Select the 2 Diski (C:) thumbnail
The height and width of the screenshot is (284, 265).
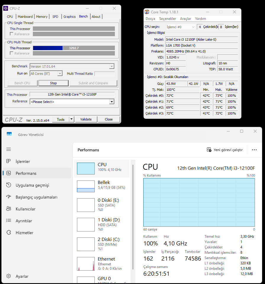tap(86, 244)
